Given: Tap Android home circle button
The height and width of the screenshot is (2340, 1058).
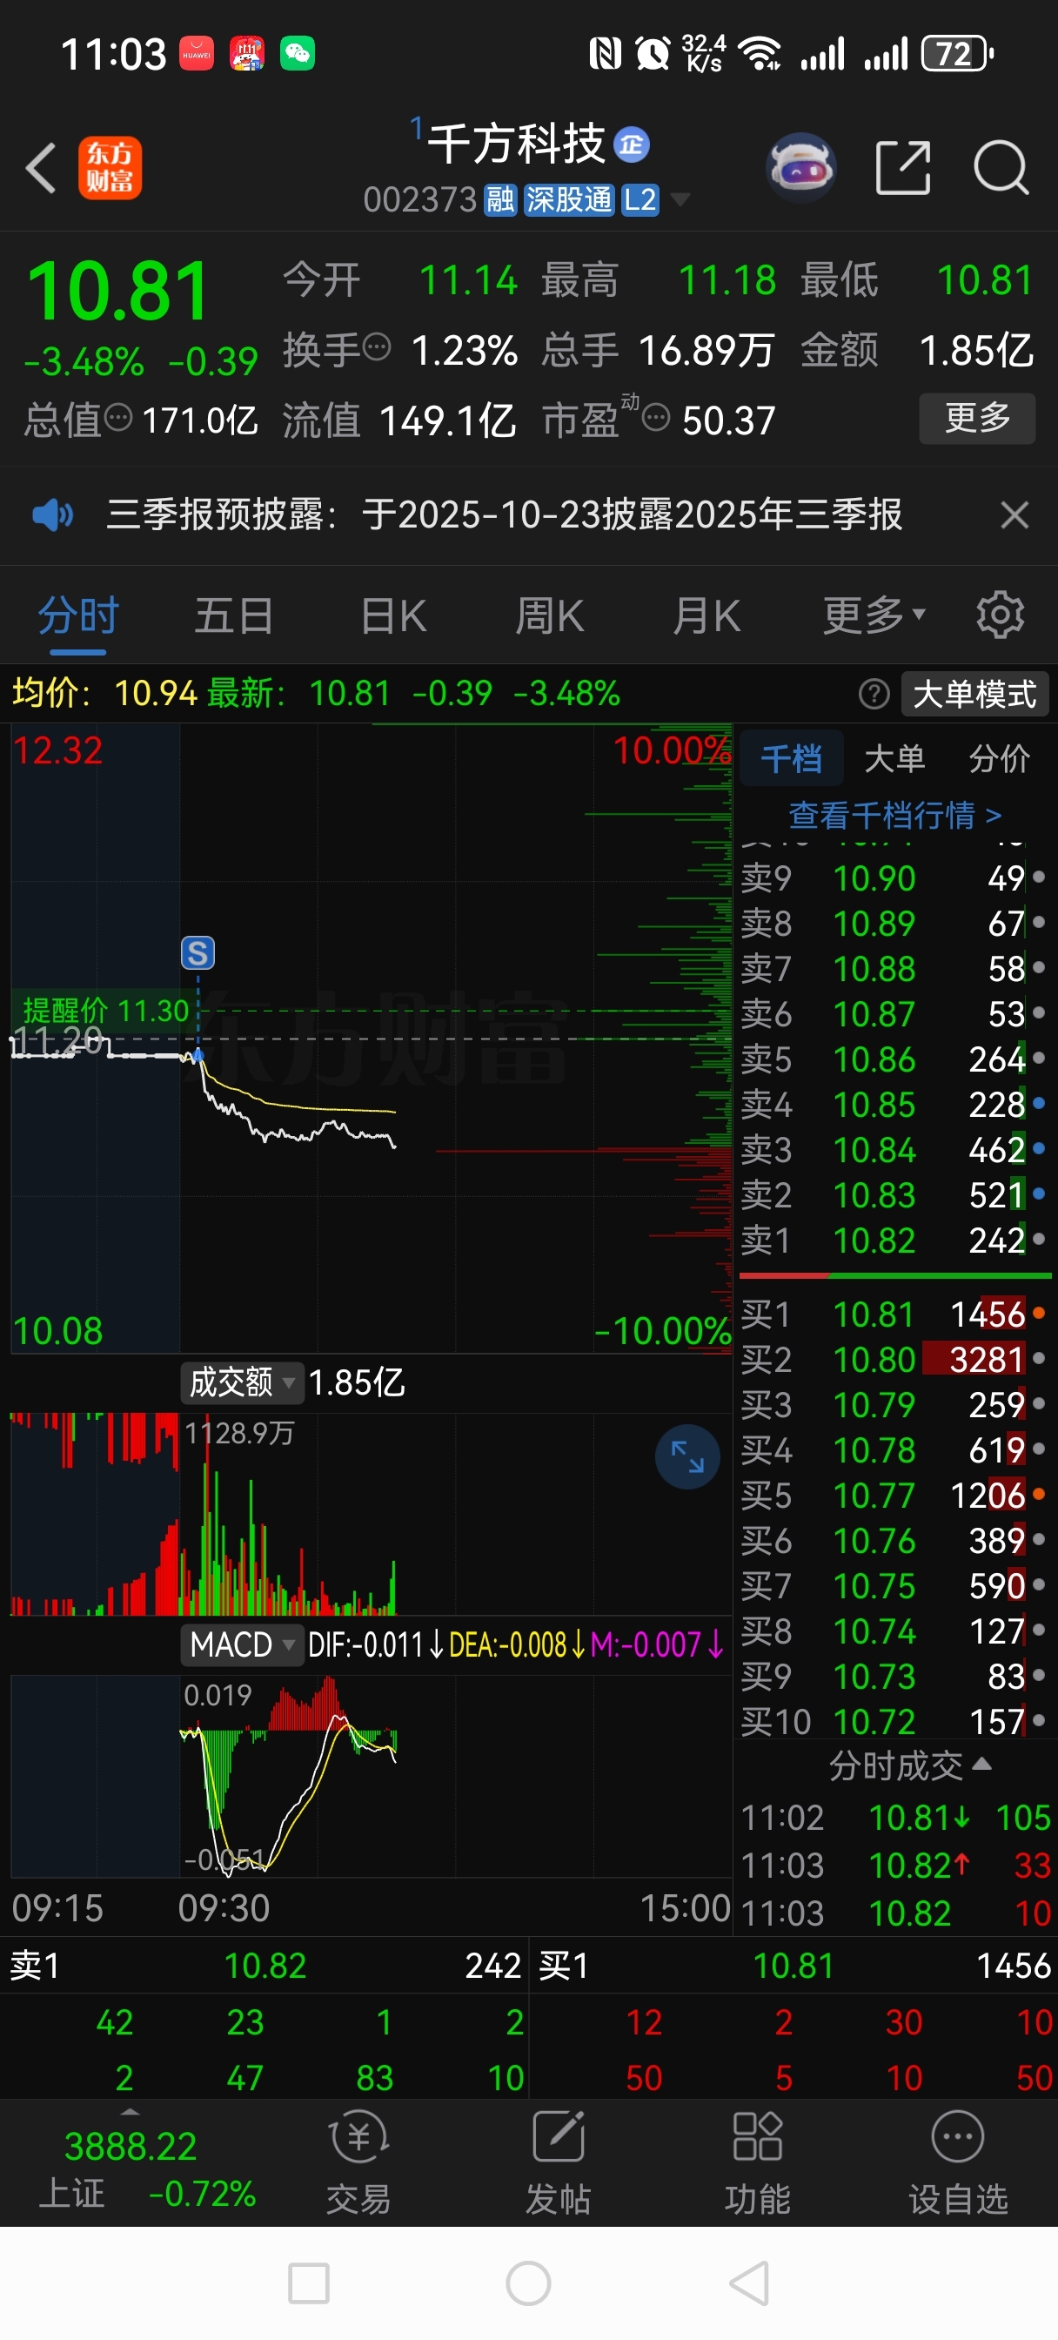Looking at the screenshot, I should tap(528, 2283).
